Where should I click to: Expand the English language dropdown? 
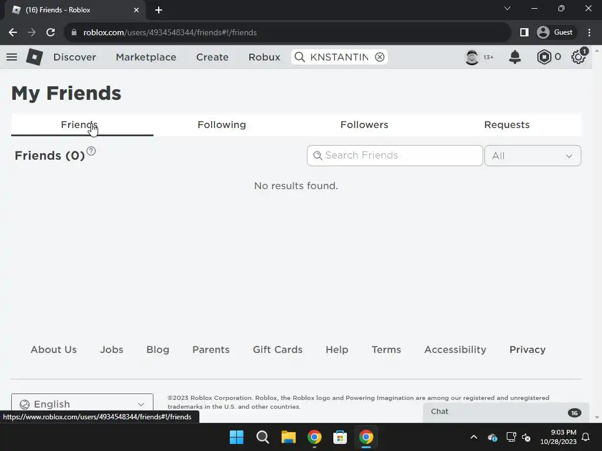coord(82,404)
